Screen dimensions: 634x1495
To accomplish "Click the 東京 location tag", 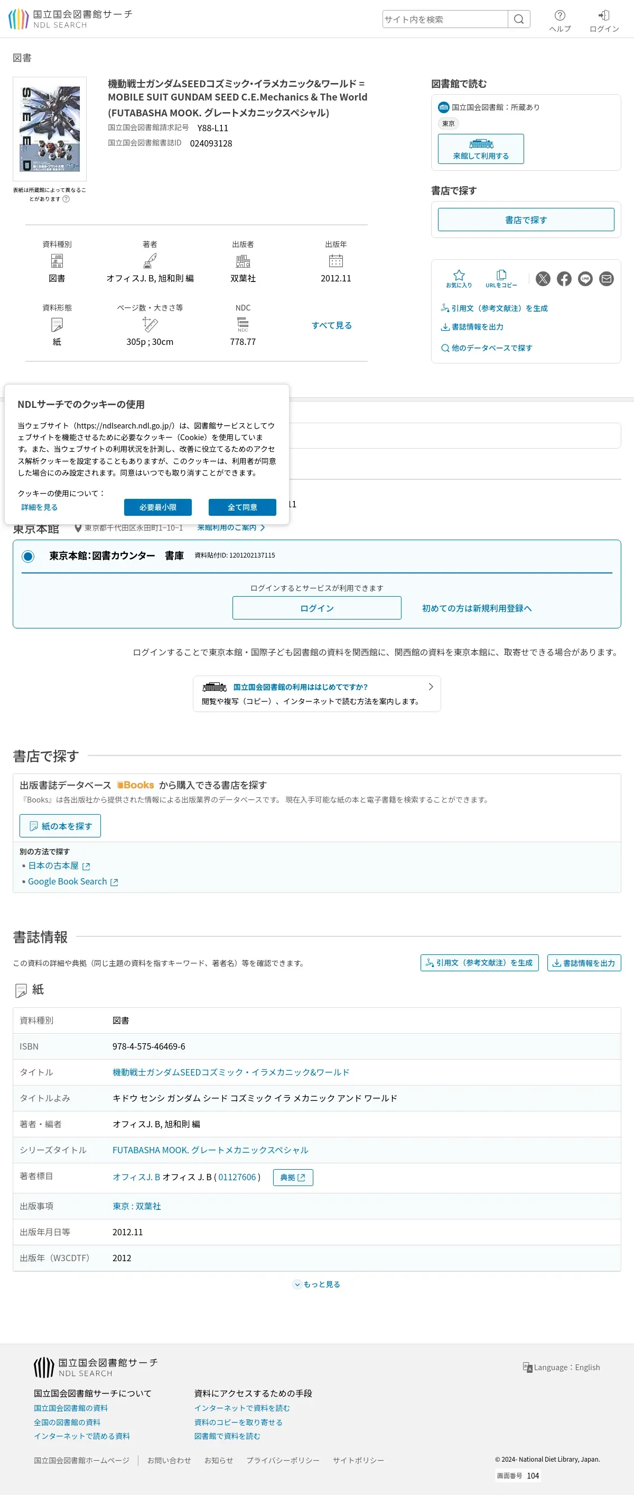I will pos(449,124).
